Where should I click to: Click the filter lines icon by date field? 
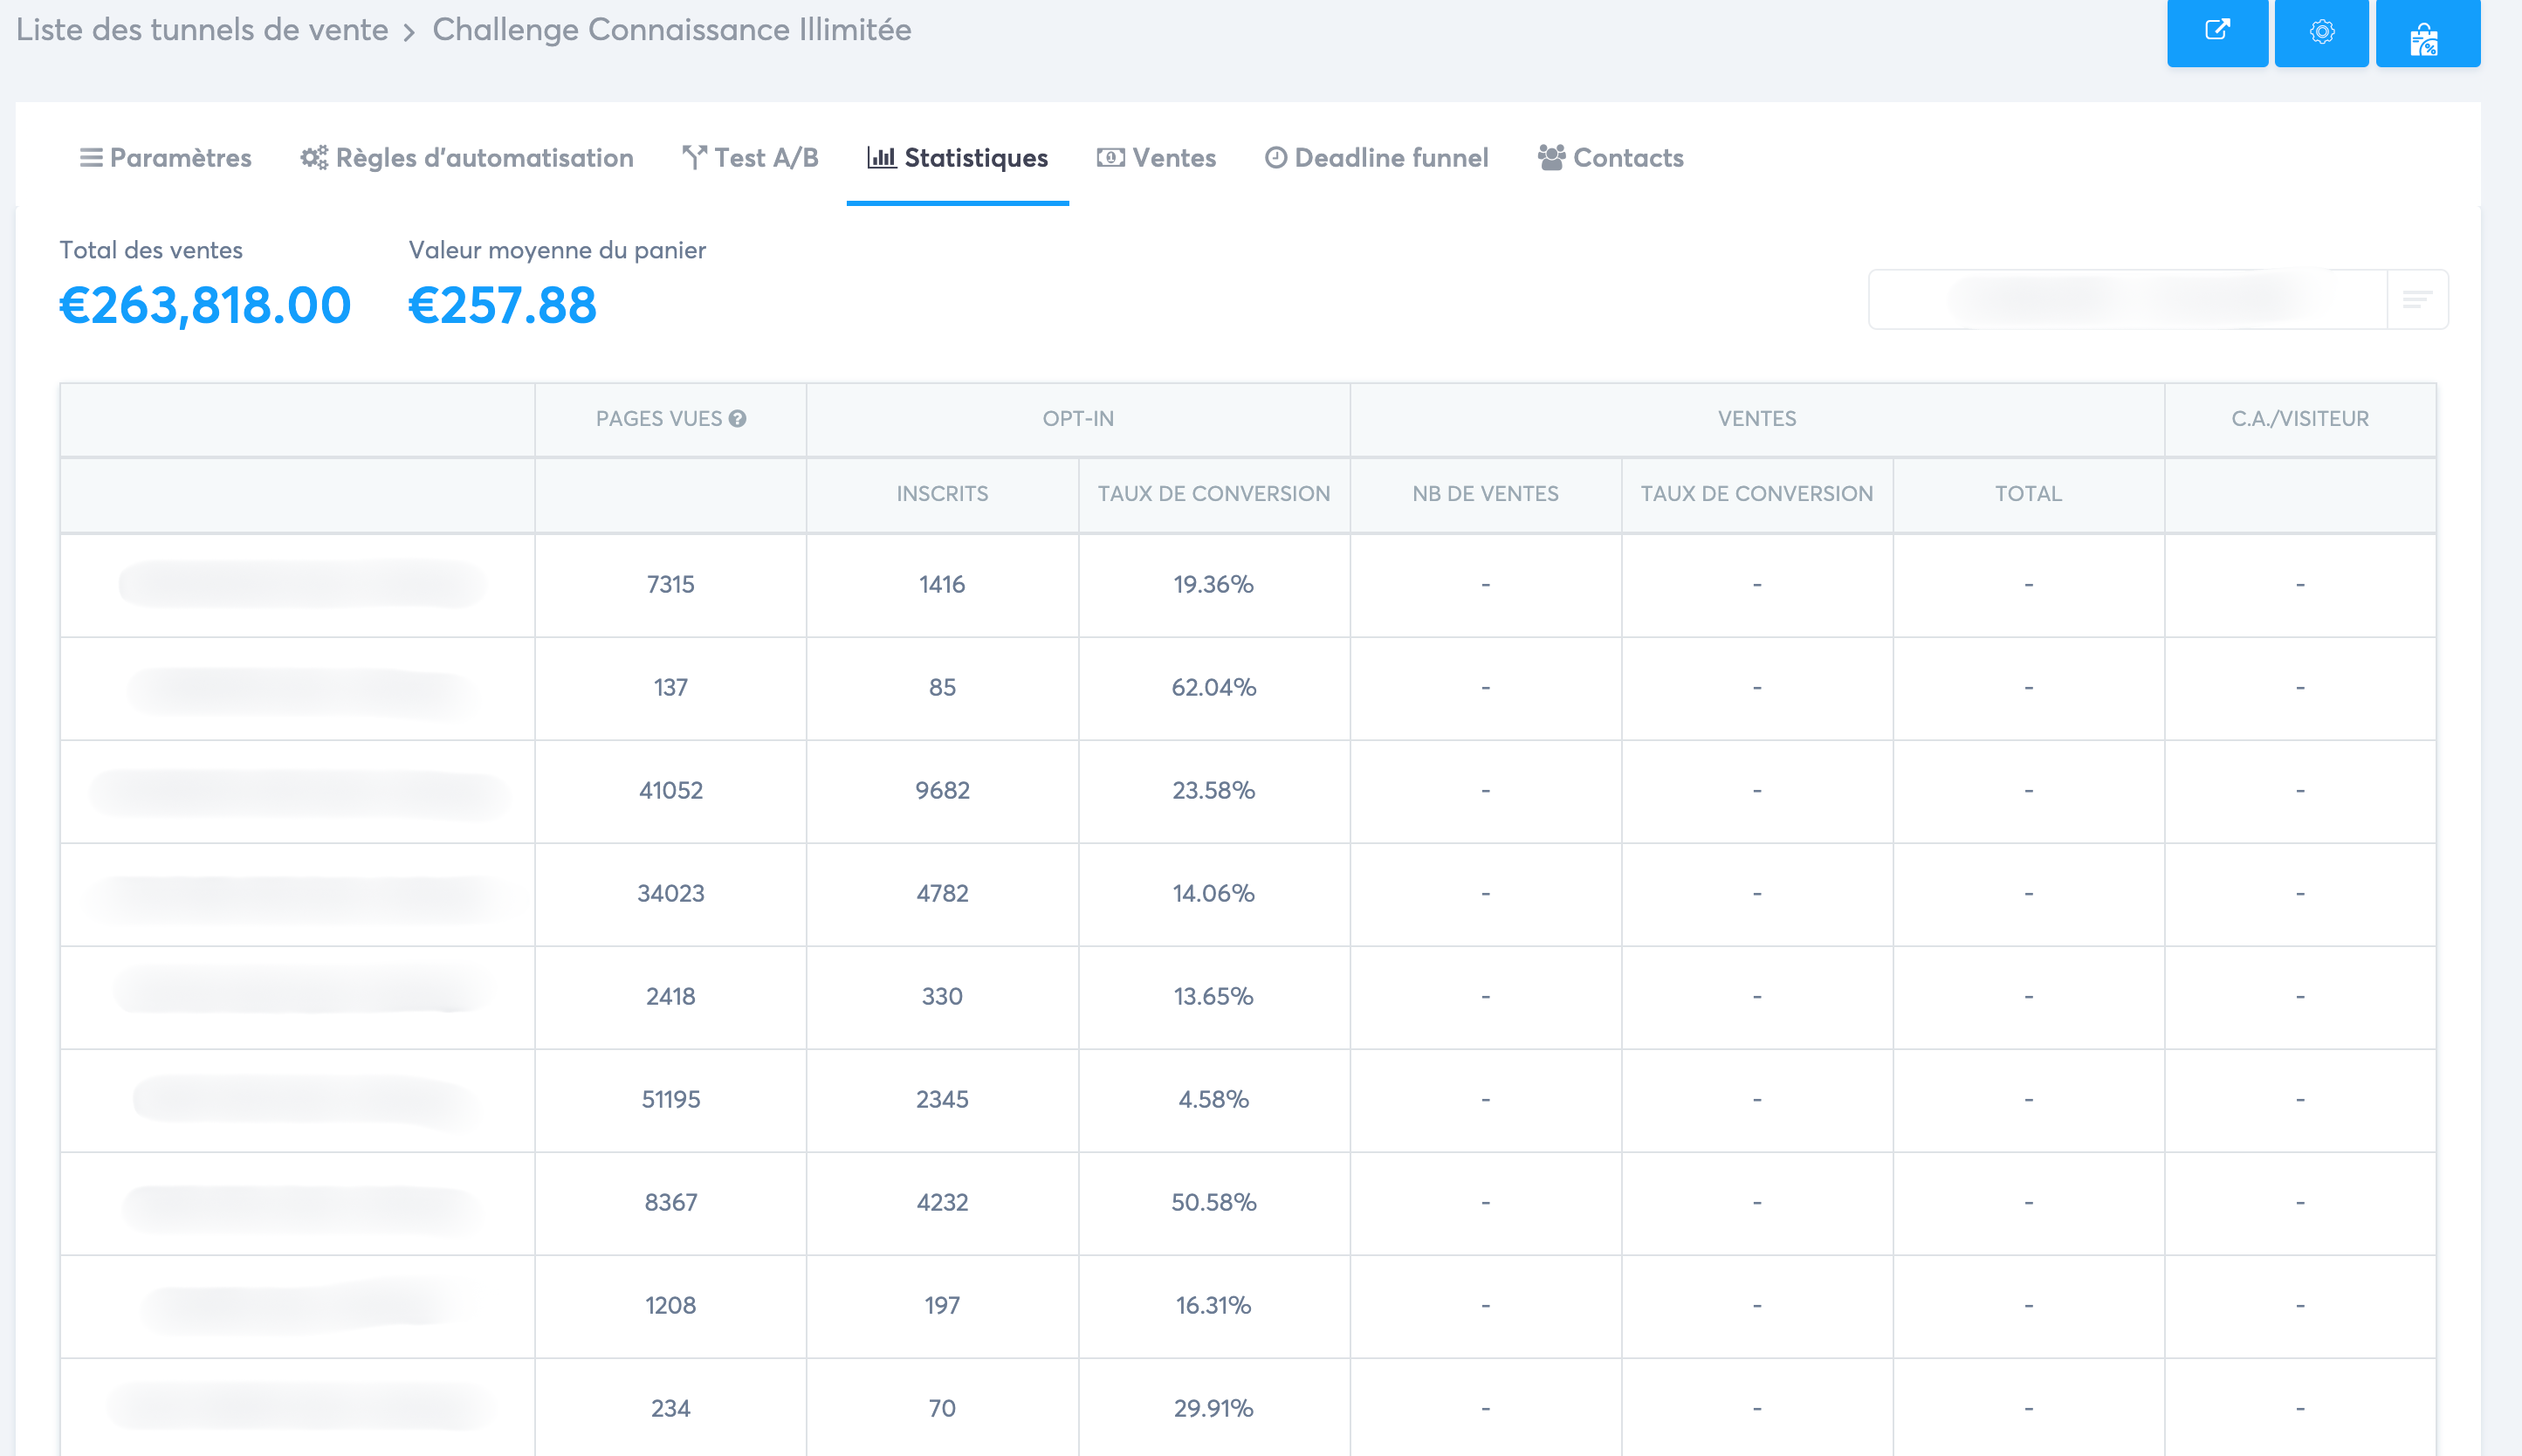2416,299
